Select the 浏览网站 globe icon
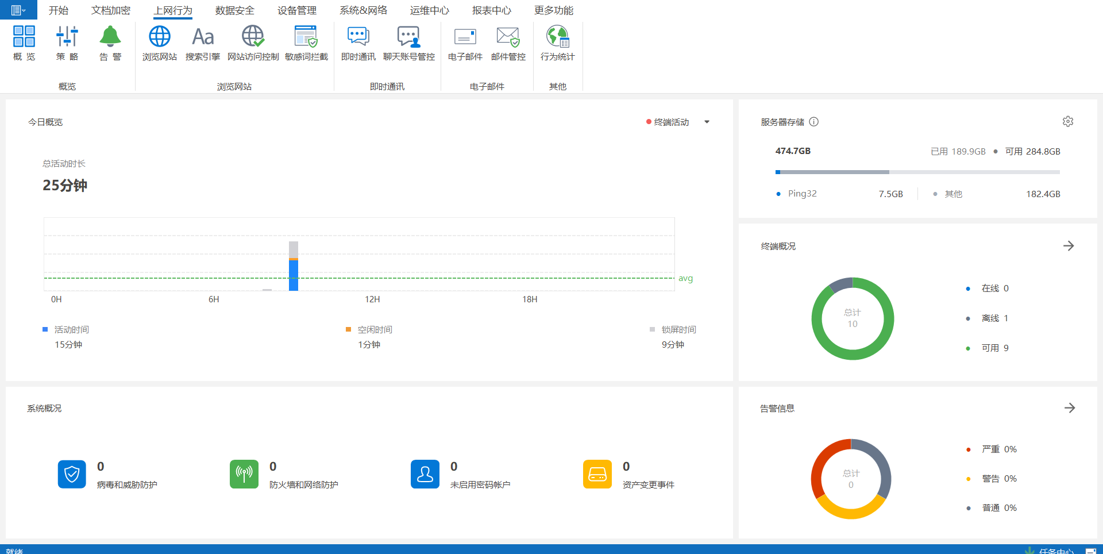Viewport: 1103px width, 554px height. pyautogui.click(x=160, y=43)
